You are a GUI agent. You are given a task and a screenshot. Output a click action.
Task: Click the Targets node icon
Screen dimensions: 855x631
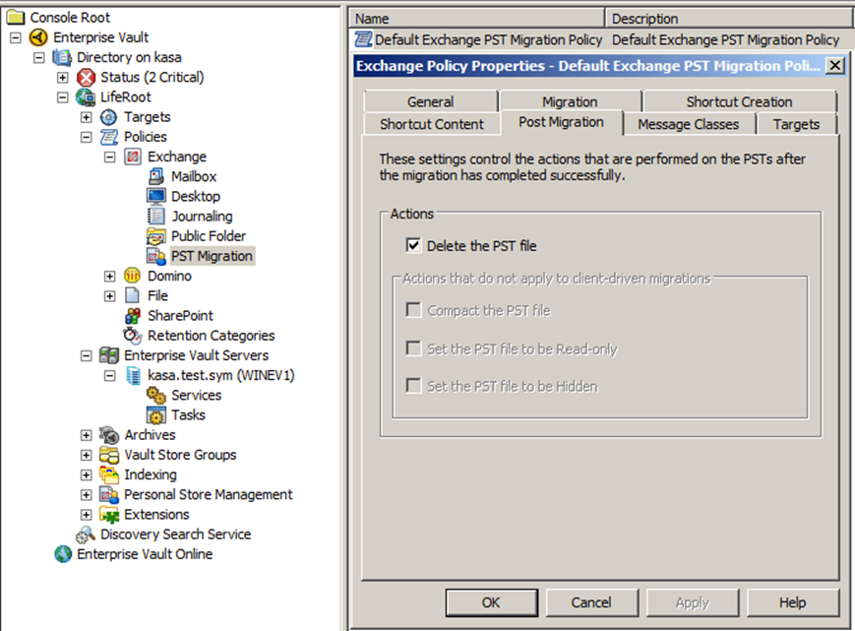pyautogui.click(x=108, y=117)
